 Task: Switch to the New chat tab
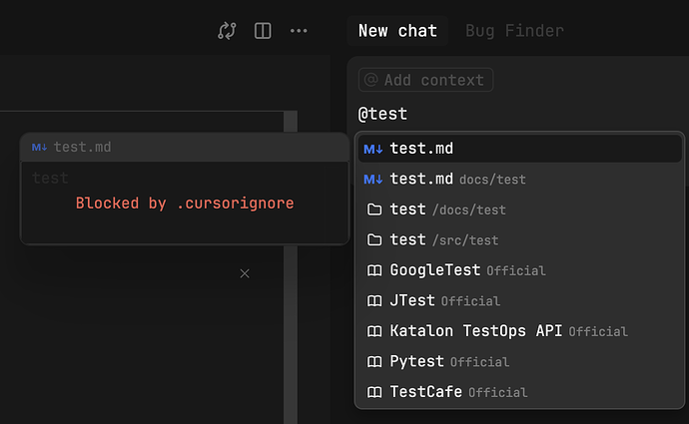[397, 31]
